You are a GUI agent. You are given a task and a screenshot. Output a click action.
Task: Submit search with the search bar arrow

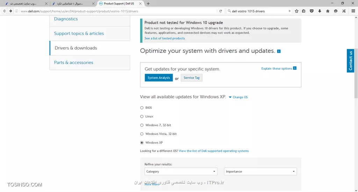coord(289,11)
